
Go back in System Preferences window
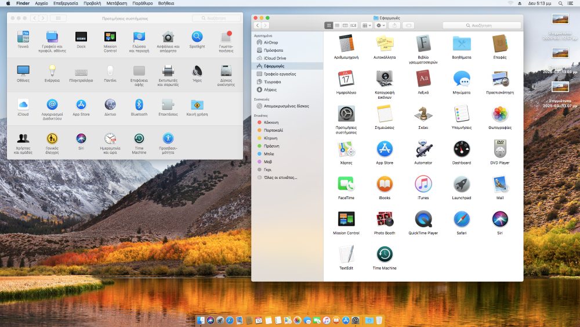(x=35, y=18)
